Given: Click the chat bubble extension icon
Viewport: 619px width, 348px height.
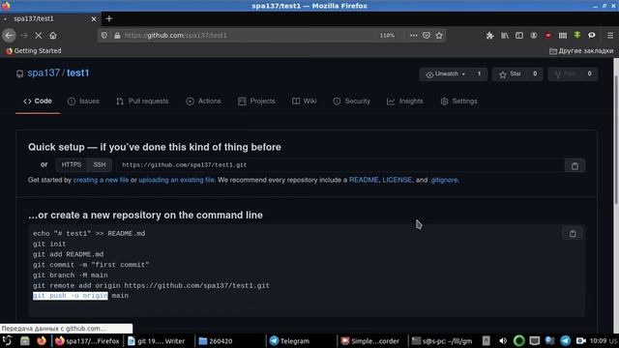Looking at the screenshot, I should (x=591, y=35).
